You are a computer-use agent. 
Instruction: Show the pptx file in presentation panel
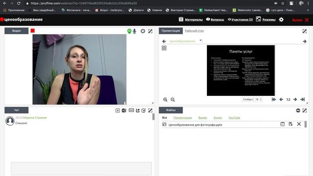[x=283, y=124]
